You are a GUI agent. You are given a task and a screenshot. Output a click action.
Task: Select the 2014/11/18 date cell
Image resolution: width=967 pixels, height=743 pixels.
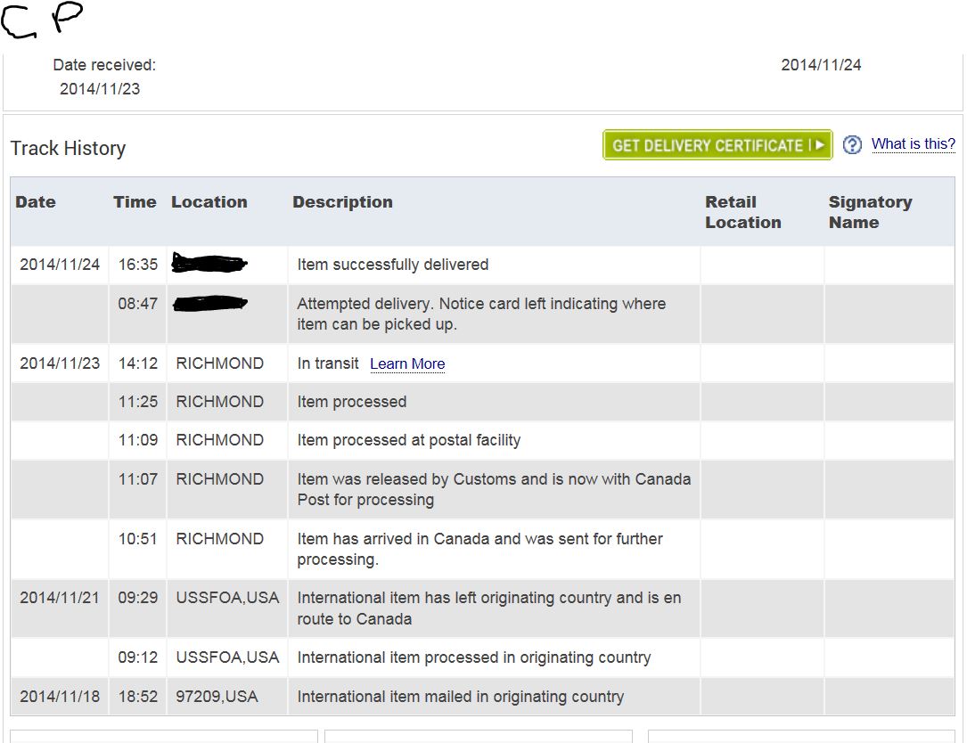pos(60,697)
